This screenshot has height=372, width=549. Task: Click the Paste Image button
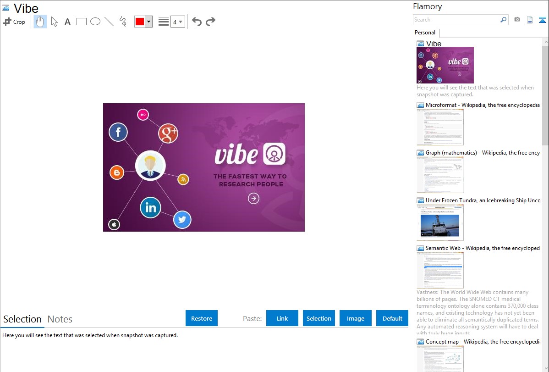[x=355, y=318]
